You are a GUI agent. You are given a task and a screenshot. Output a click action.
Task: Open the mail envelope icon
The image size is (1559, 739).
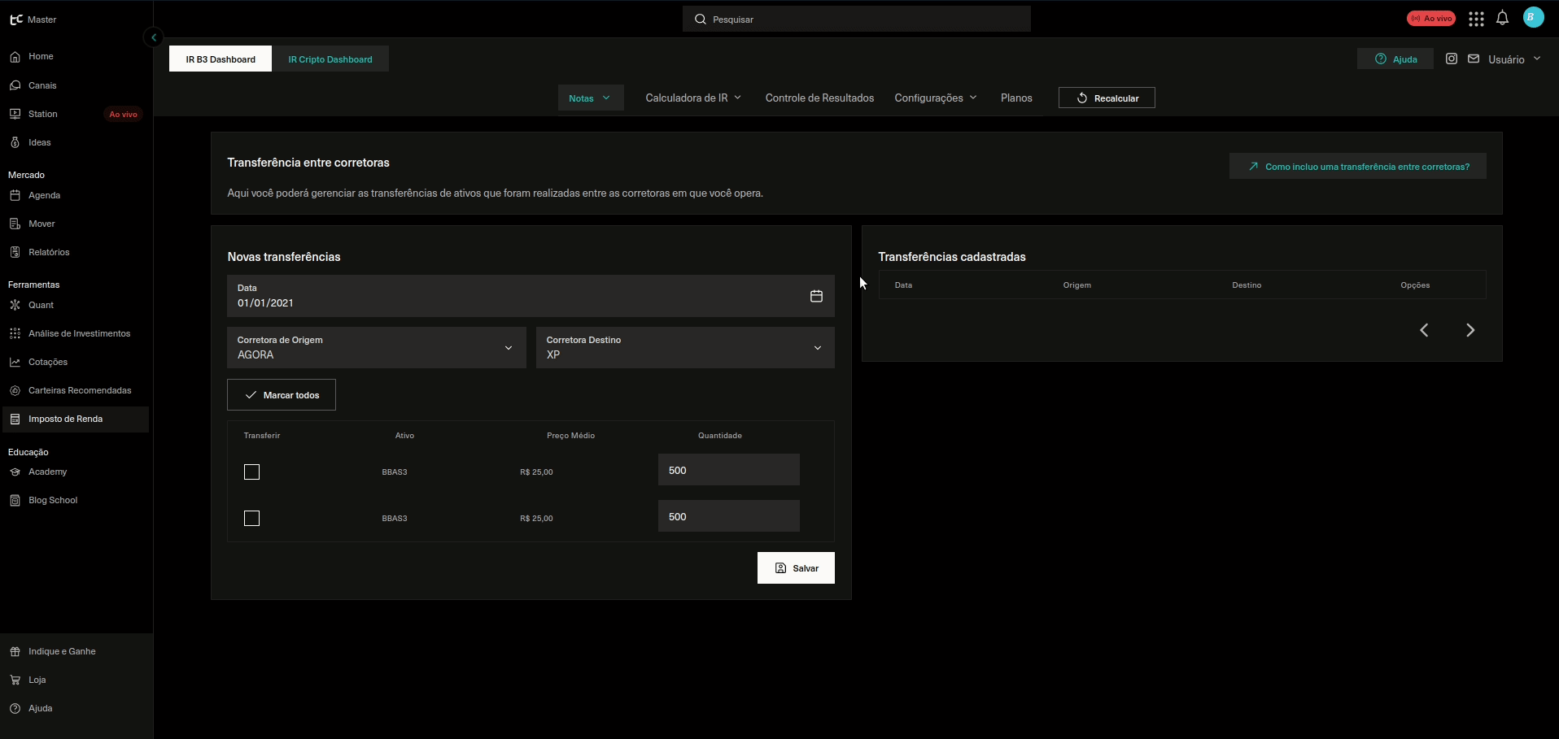point(1474,59)
